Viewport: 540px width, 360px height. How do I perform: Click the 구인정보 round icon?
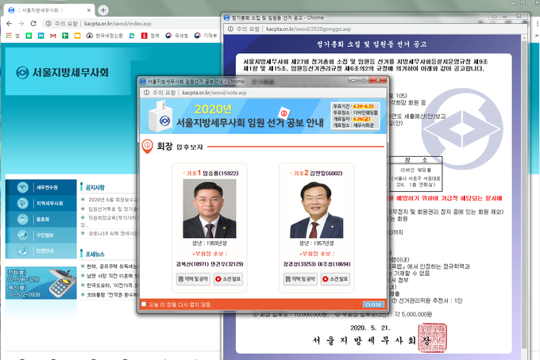coord(23,235)
